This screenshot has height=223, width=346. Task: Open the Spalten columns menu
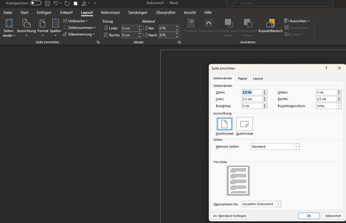[55, 28]
